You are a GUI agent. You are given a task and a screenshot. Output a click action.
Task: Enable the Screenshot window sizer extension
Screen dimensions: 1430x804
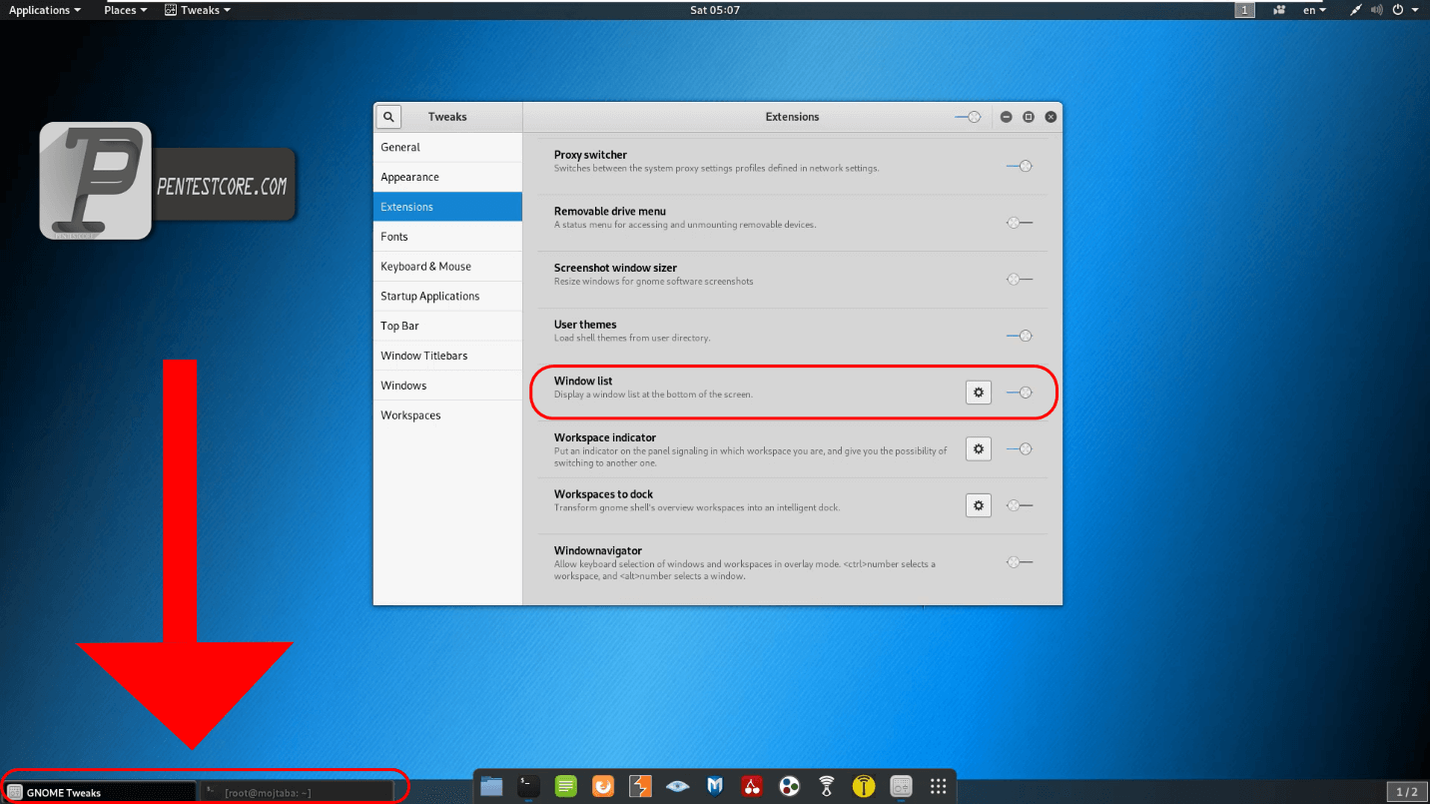[x=1019, y=280]
